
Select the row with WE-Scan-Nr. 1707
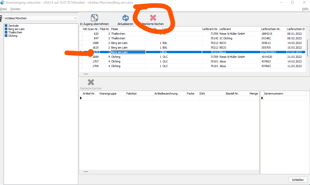click(x=192, y=61)
